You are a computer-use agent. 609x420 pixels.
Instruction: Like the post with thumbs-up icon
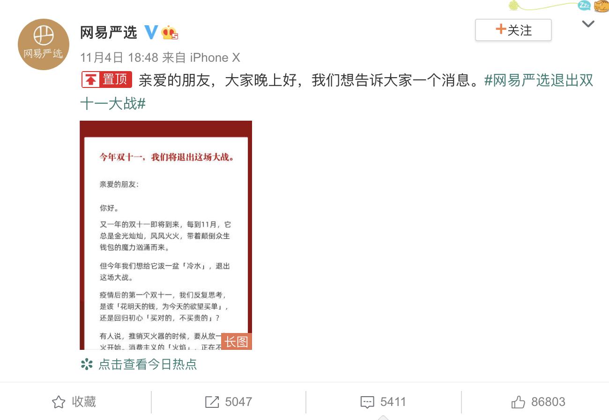518,402
